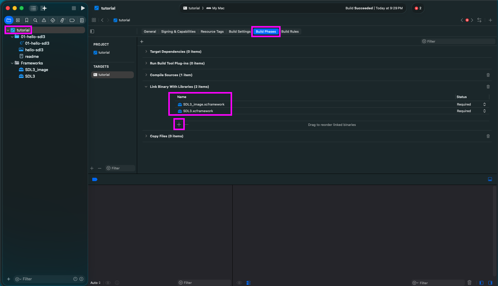Add a new build phase
Viewport: 498px width, 286px height.
(x=142, y=41)
